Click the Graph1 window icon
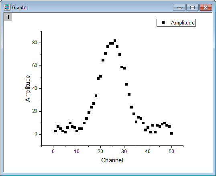This screenshot has height=176, width=216. click(x=7, y=7)
